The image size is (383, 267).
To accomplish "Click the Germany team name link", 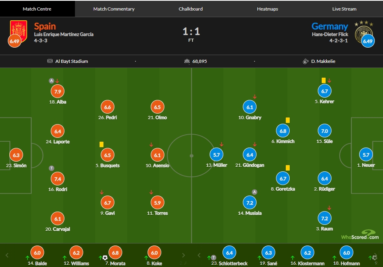I will 330,26.
